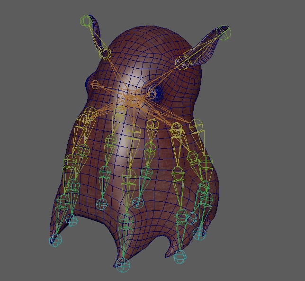305x281 pixels.
Task: Select the root joint at skeleton center
Action: pyautogui.click(x=133, y=100)
